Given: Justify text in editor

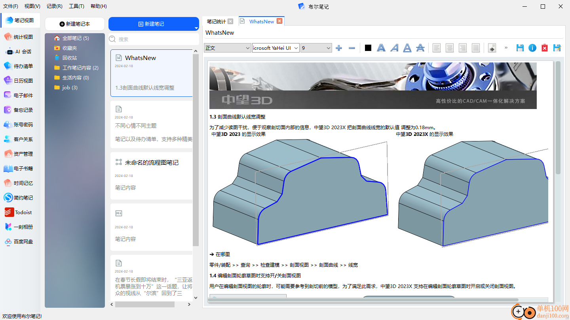Looking at the screenshot, I should coord(476,48).
